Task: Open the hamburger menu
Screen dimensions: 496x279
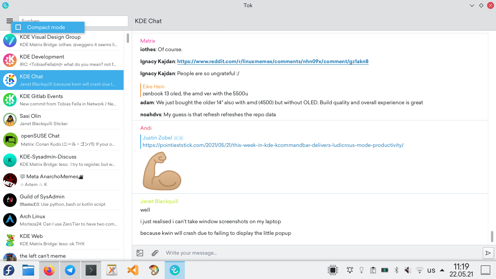Action: [10, 21]
